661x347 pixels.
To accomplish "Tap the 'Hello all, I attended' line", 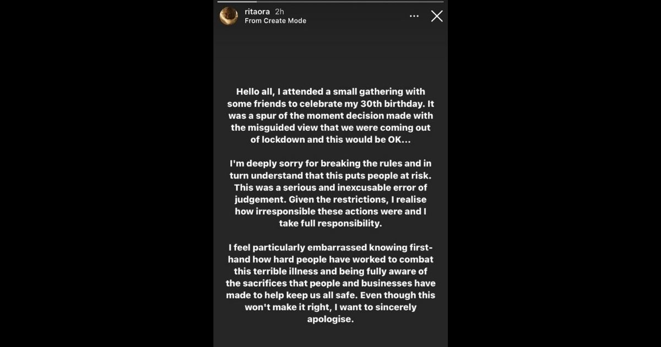I will coord(330,91).
